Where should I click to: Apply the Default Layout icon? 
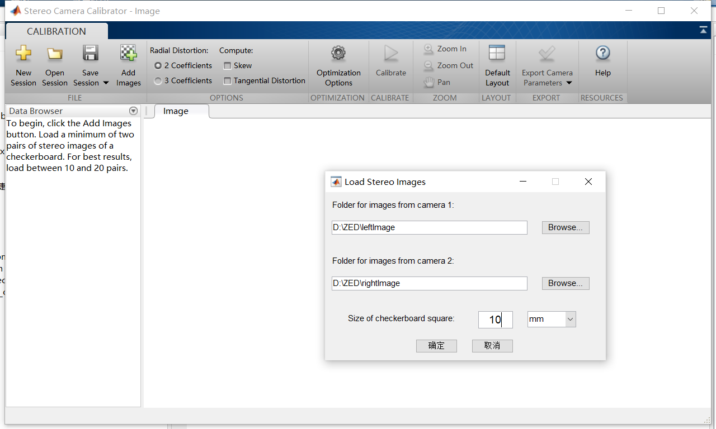click(x=497, y=53)
